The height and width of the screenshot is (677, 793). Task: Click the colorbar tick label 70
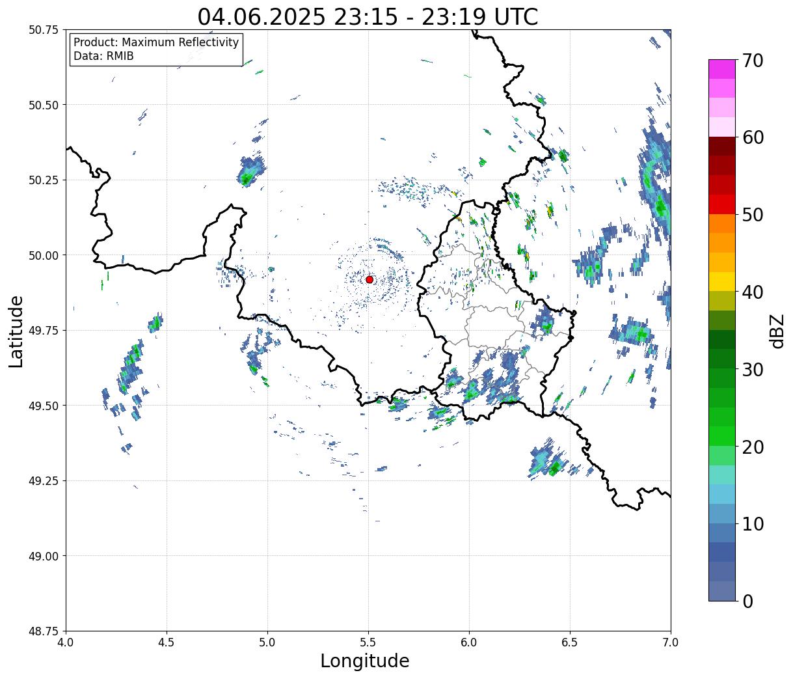click(x=752, y=61)
